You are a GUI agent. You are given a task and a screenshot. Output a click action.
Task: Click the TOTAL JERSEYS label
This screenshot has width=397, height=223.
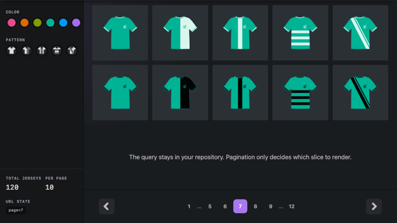24,178
